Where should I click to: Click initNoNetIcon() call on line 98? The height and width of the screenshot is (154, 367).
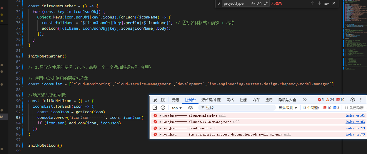45,145
